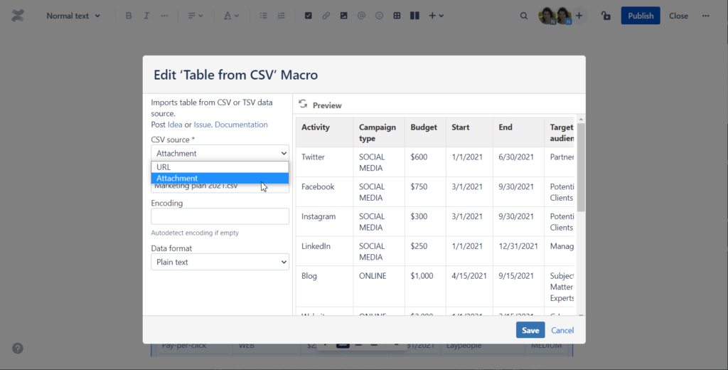
Task: Open the page restrictions lock icon
Action: coord(606,16)
